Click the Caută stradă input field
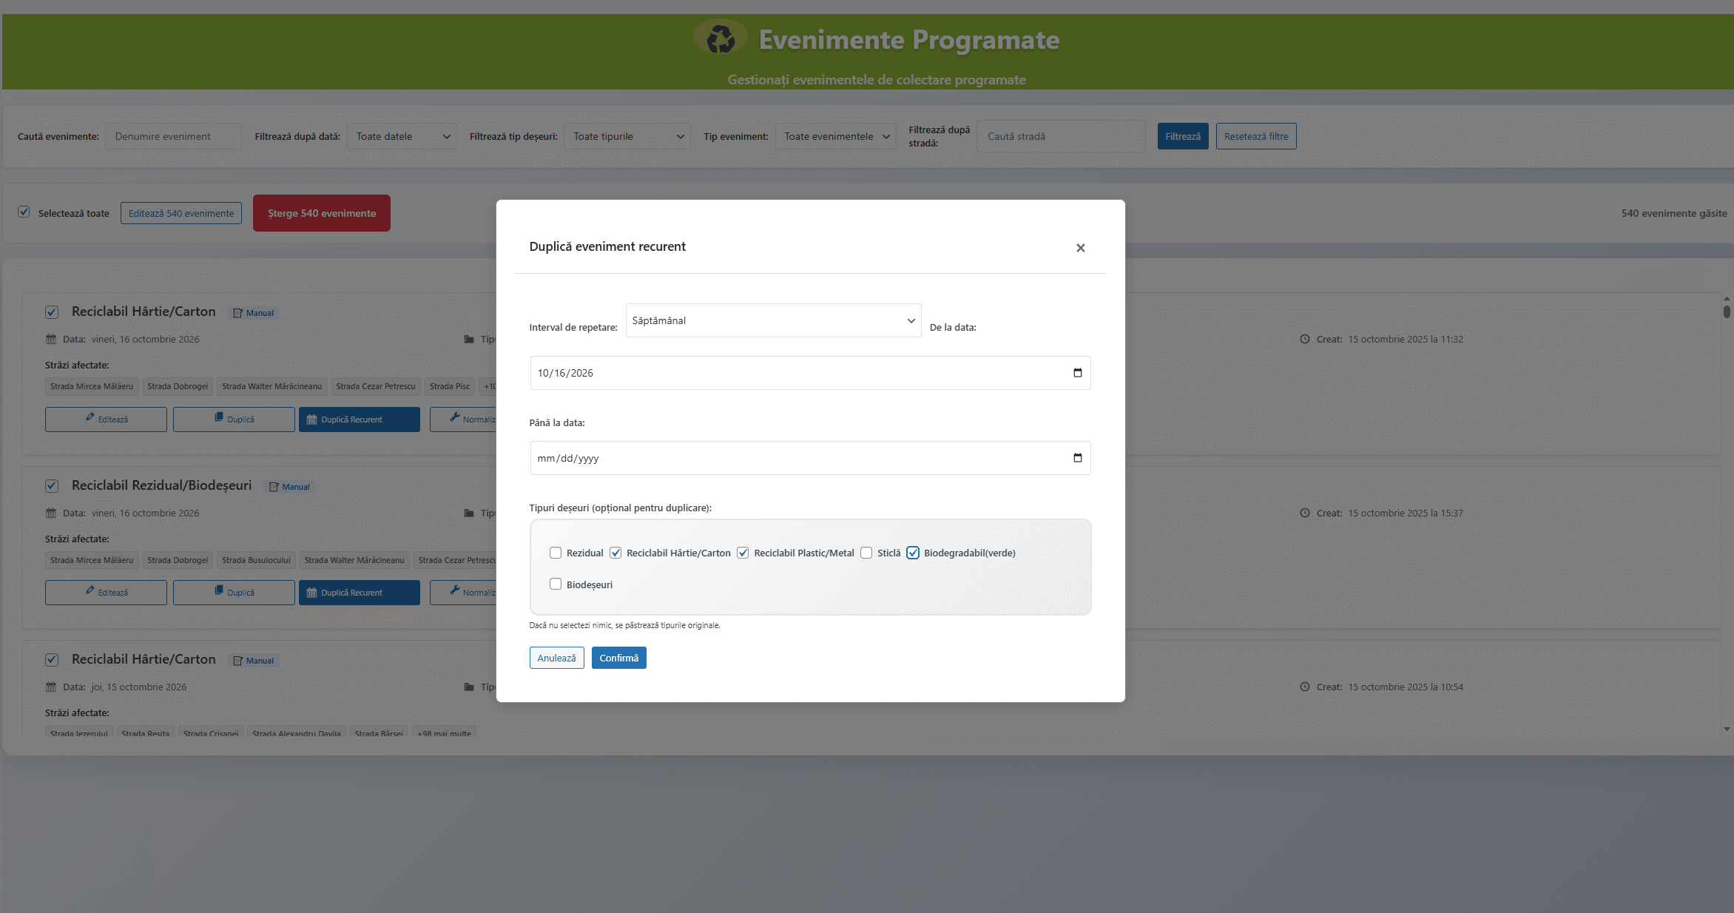1734x913 pixels. click(x=1060, y=136)
